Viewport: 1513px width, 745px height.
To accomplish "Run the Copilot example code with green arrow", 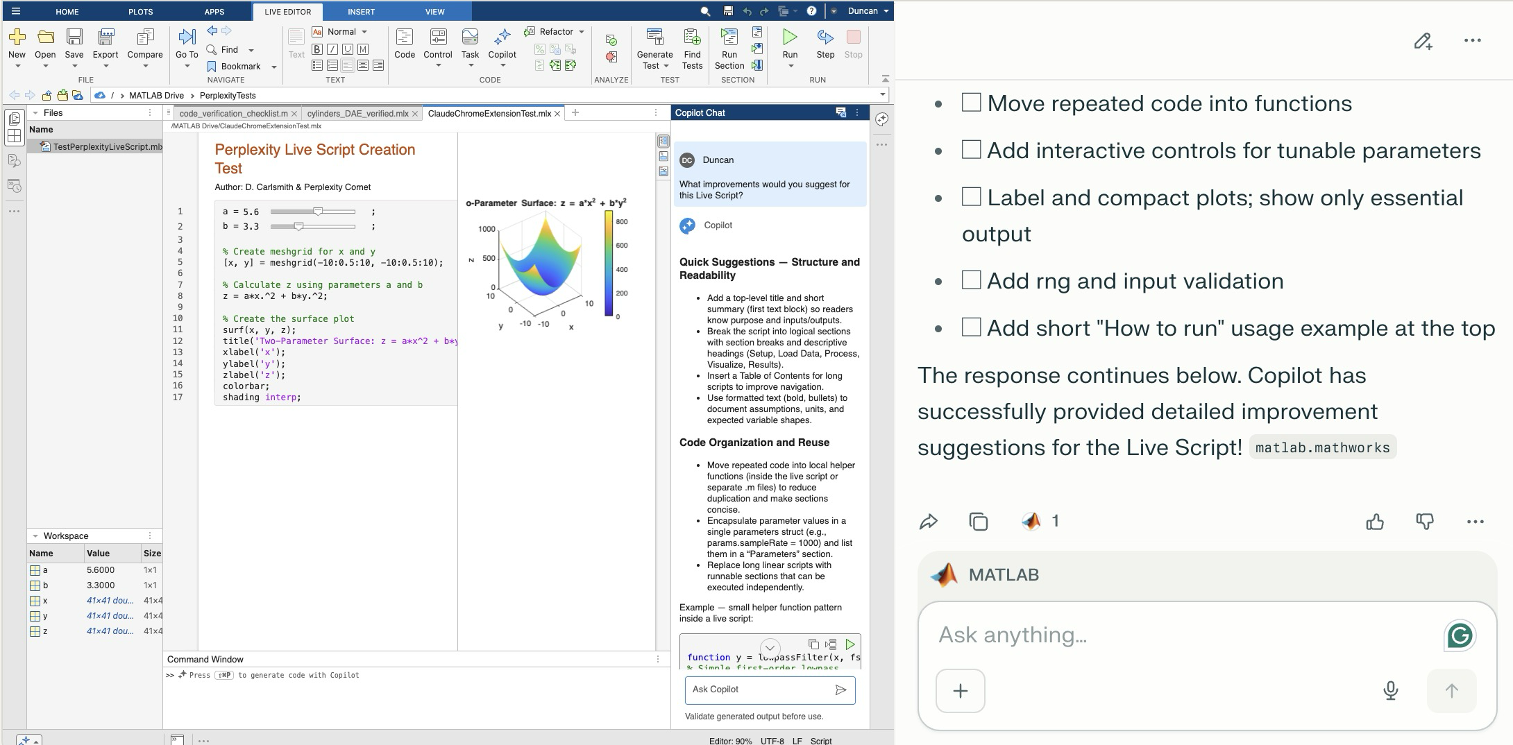I will [850, 644].
